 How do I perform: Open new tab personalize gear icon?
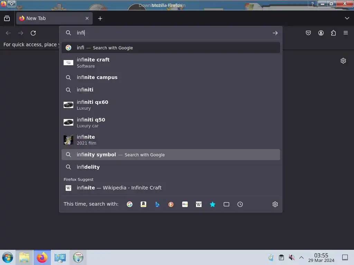coord(343,61)
